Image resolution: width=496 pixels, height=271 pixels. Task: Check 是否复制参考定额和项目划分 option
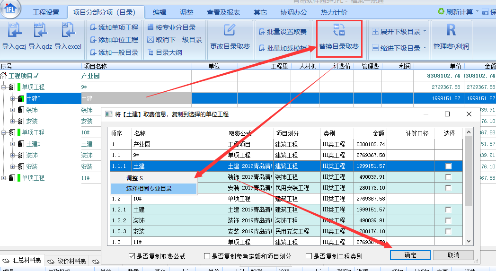[x=207, y=256]
